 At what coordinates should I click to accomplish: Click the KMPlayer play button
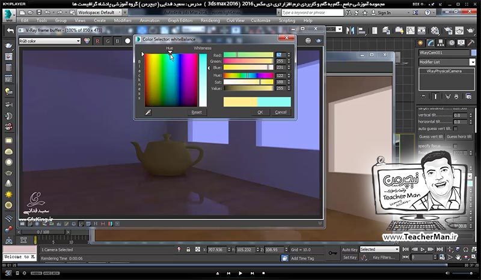pyautogui.click(x=240, y=273)
